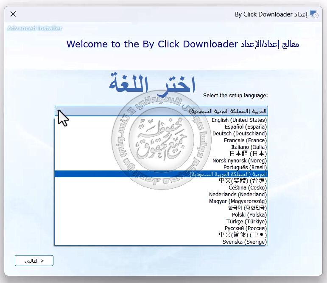
Task: Pick Français (France) from the list
Action: [245, 140]
